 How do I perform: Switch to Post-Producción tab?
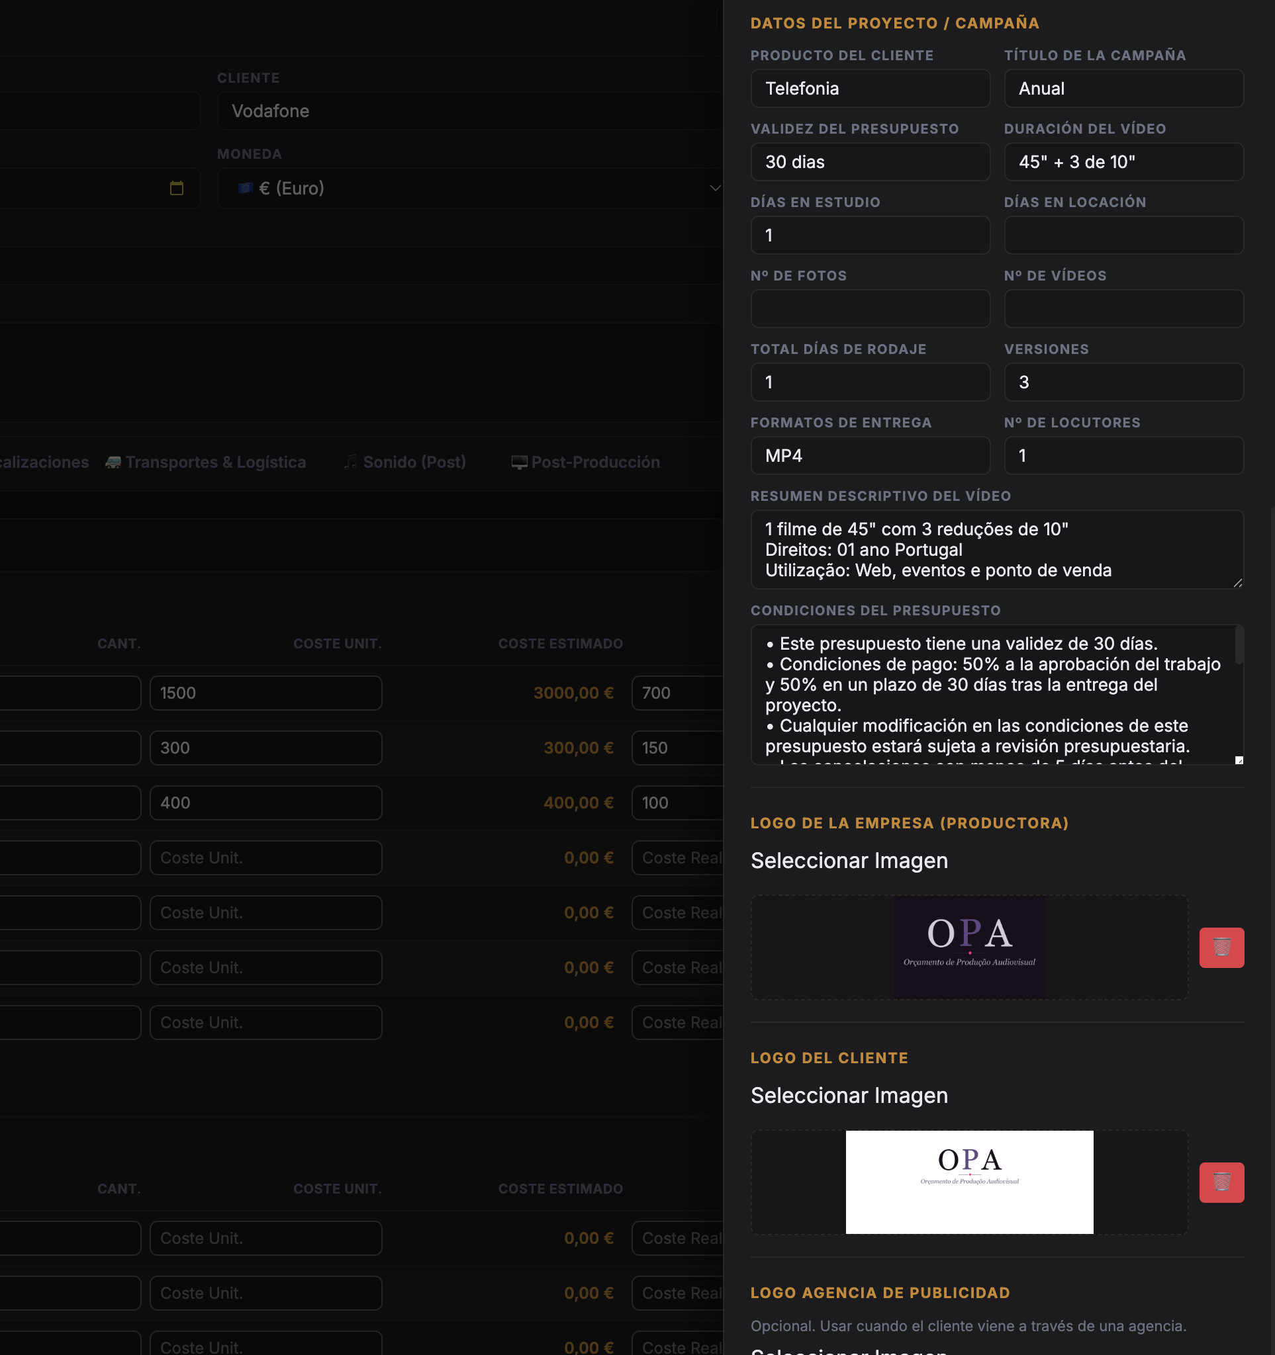pos(586,462)
